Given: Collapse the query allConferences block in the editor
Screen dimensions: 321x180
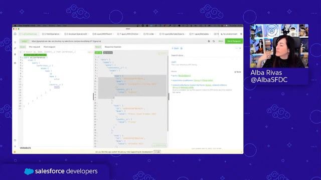Looking at the screenshot, I should coord(22,57).
